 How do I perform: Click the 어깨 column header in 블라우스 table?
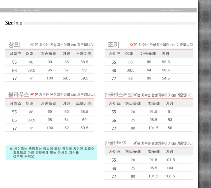(x=30, y=103)
